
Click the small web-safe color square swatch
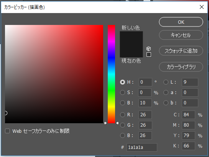point(149,55)
